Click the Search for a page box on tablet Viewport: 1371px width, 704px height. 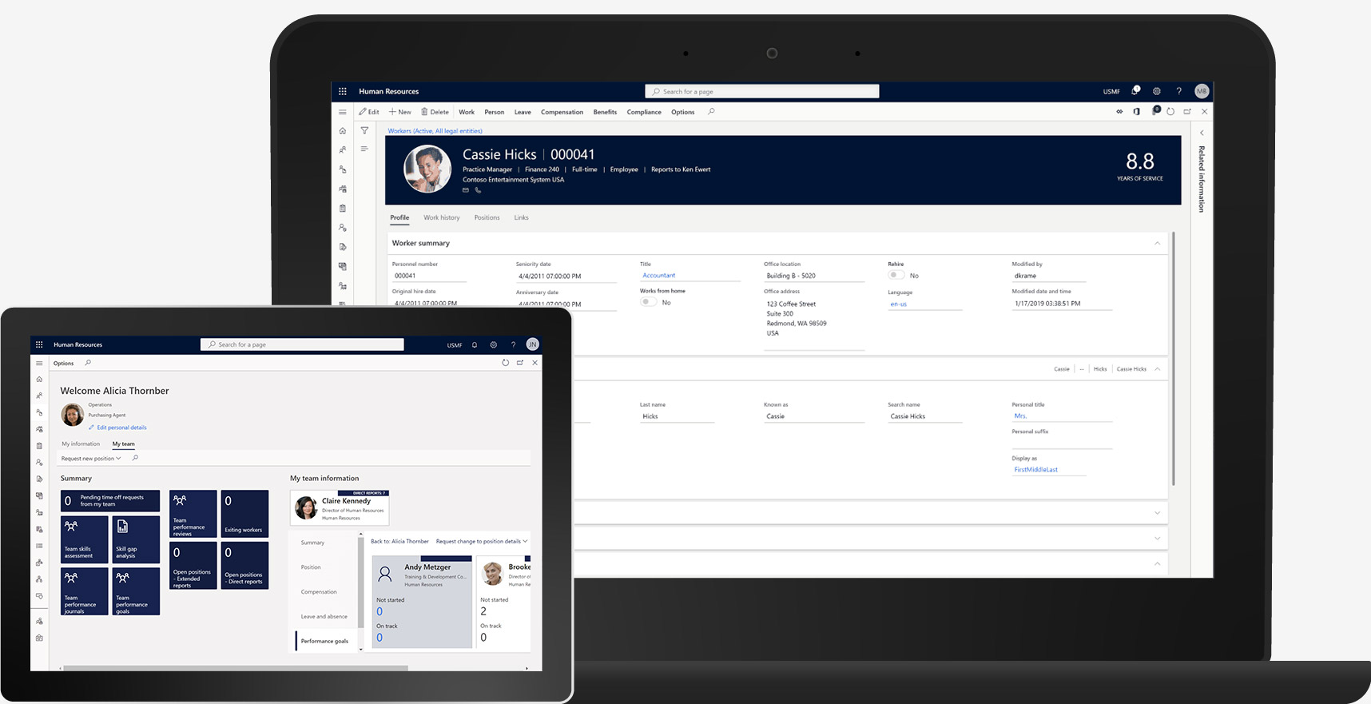coord(302,344)
